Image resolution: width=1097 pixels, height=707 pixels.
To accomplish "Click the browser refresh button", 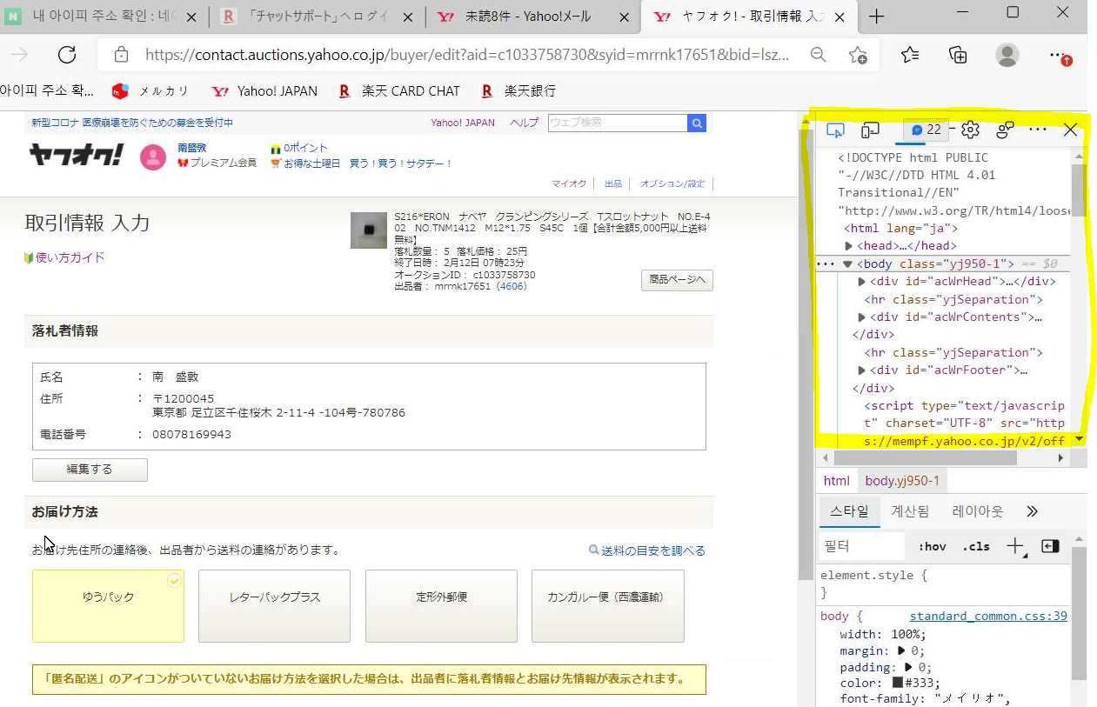I will coord(67,55).
